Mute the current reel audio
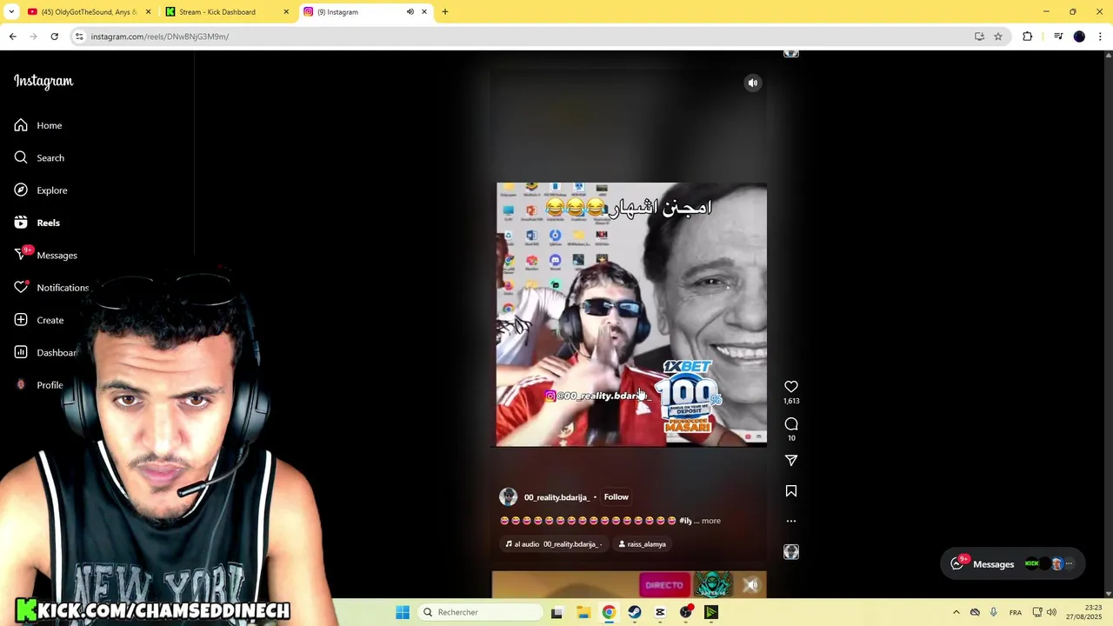Screen dimensions: 1113x626 (x=753, y=83)
